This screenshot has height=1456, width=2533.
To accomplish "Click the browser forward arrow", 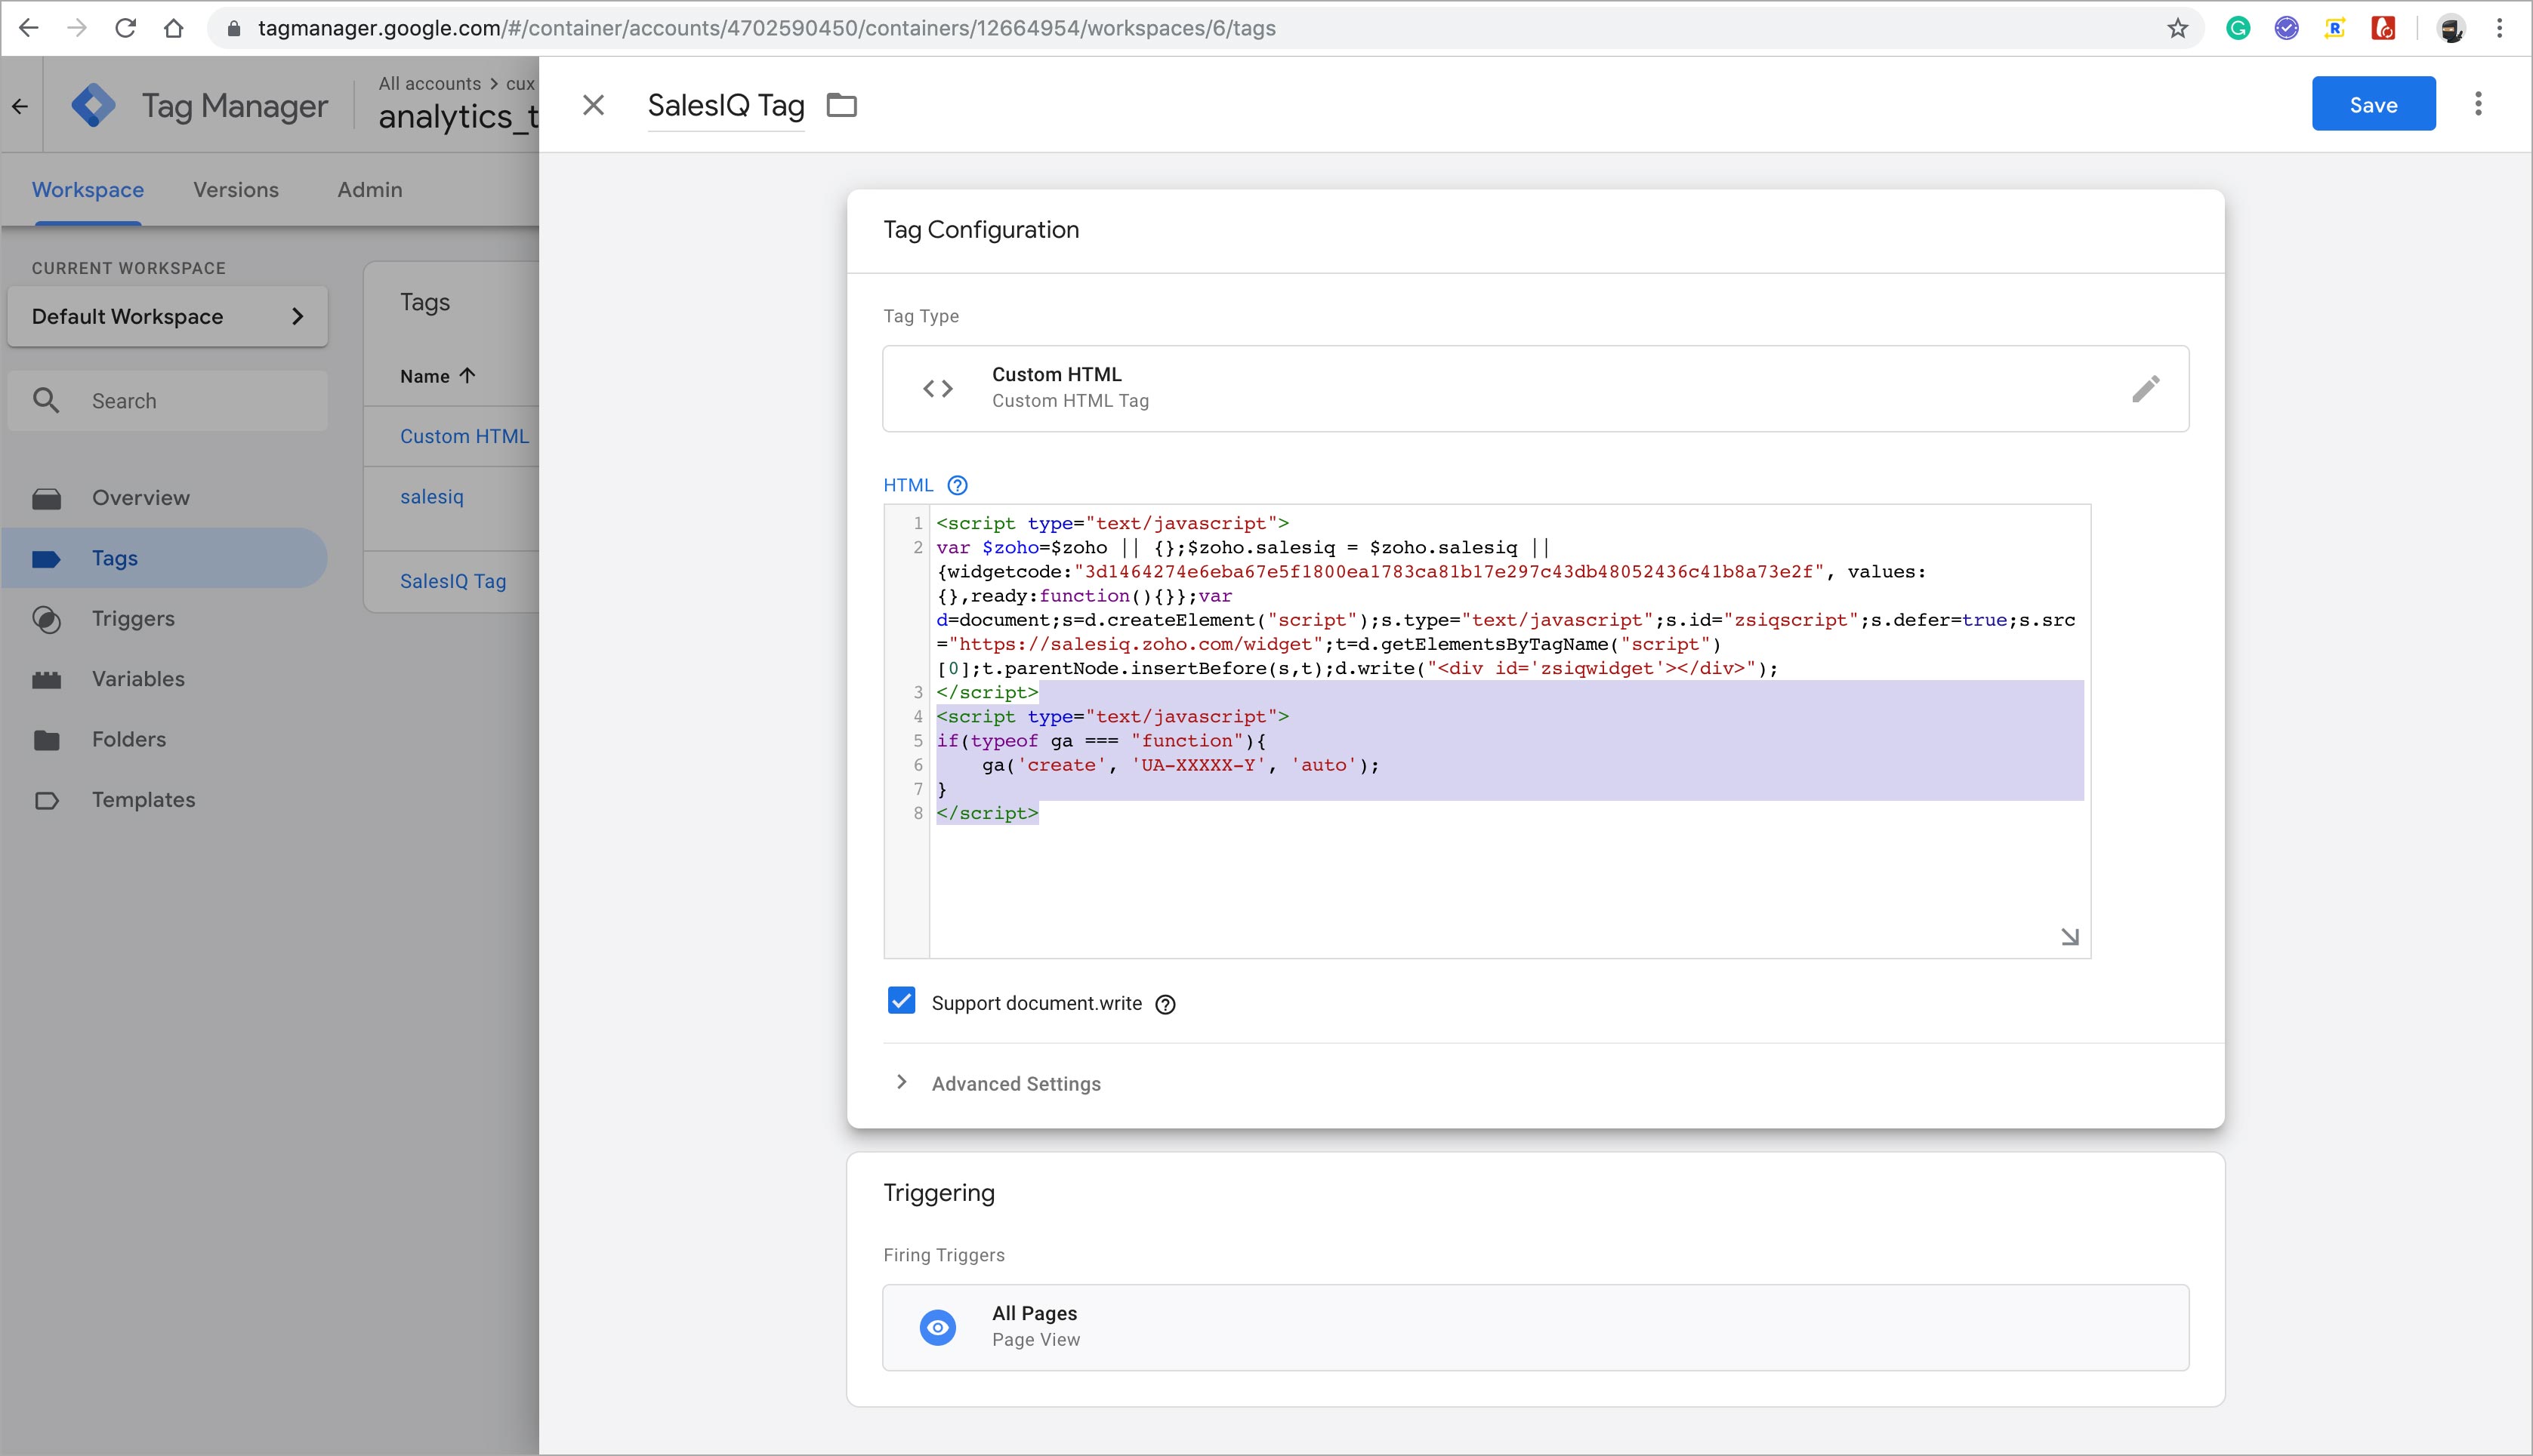I will 77,28.
